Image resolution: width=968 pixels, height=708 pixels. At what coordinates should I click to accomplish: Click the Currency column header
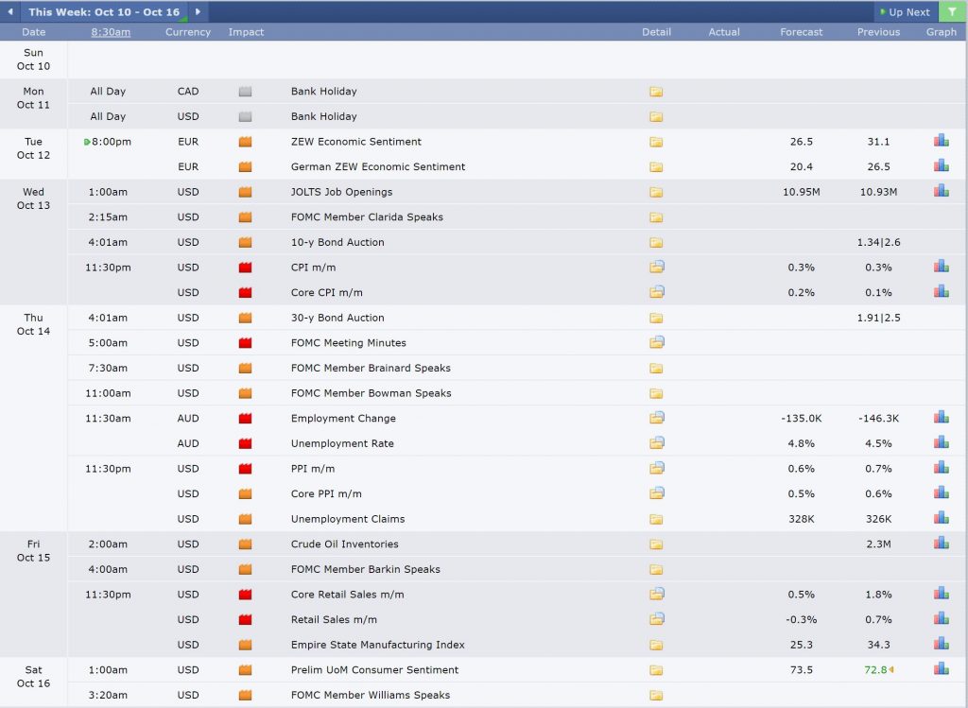188,32
